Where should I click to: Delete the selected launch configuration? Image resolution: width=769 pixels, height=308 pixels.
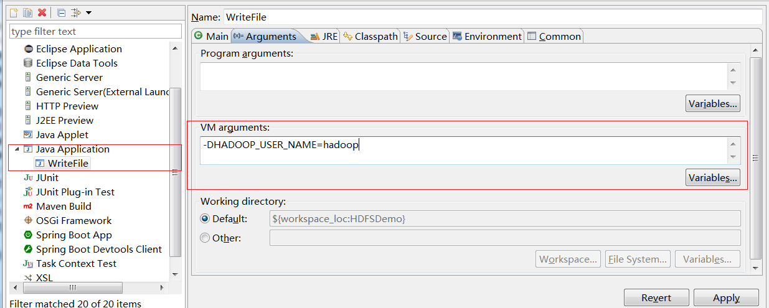[x=42, y=12]
